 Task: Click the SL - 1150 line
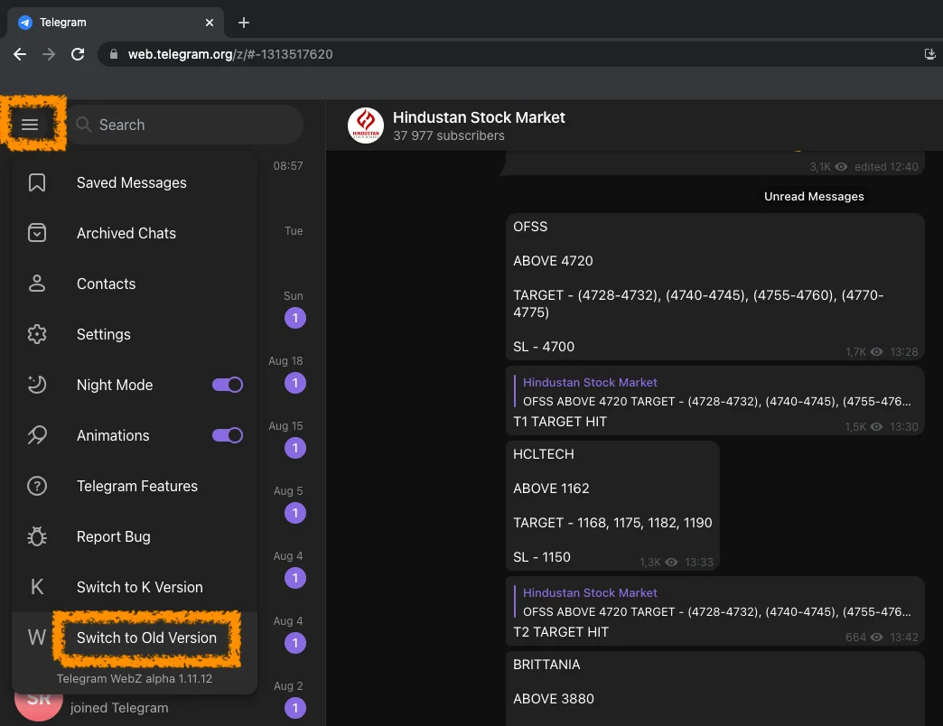pos(542,557)
